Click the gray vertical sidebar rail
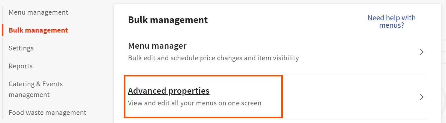Viewport: 446px width, 123px height. click(2, 75)
